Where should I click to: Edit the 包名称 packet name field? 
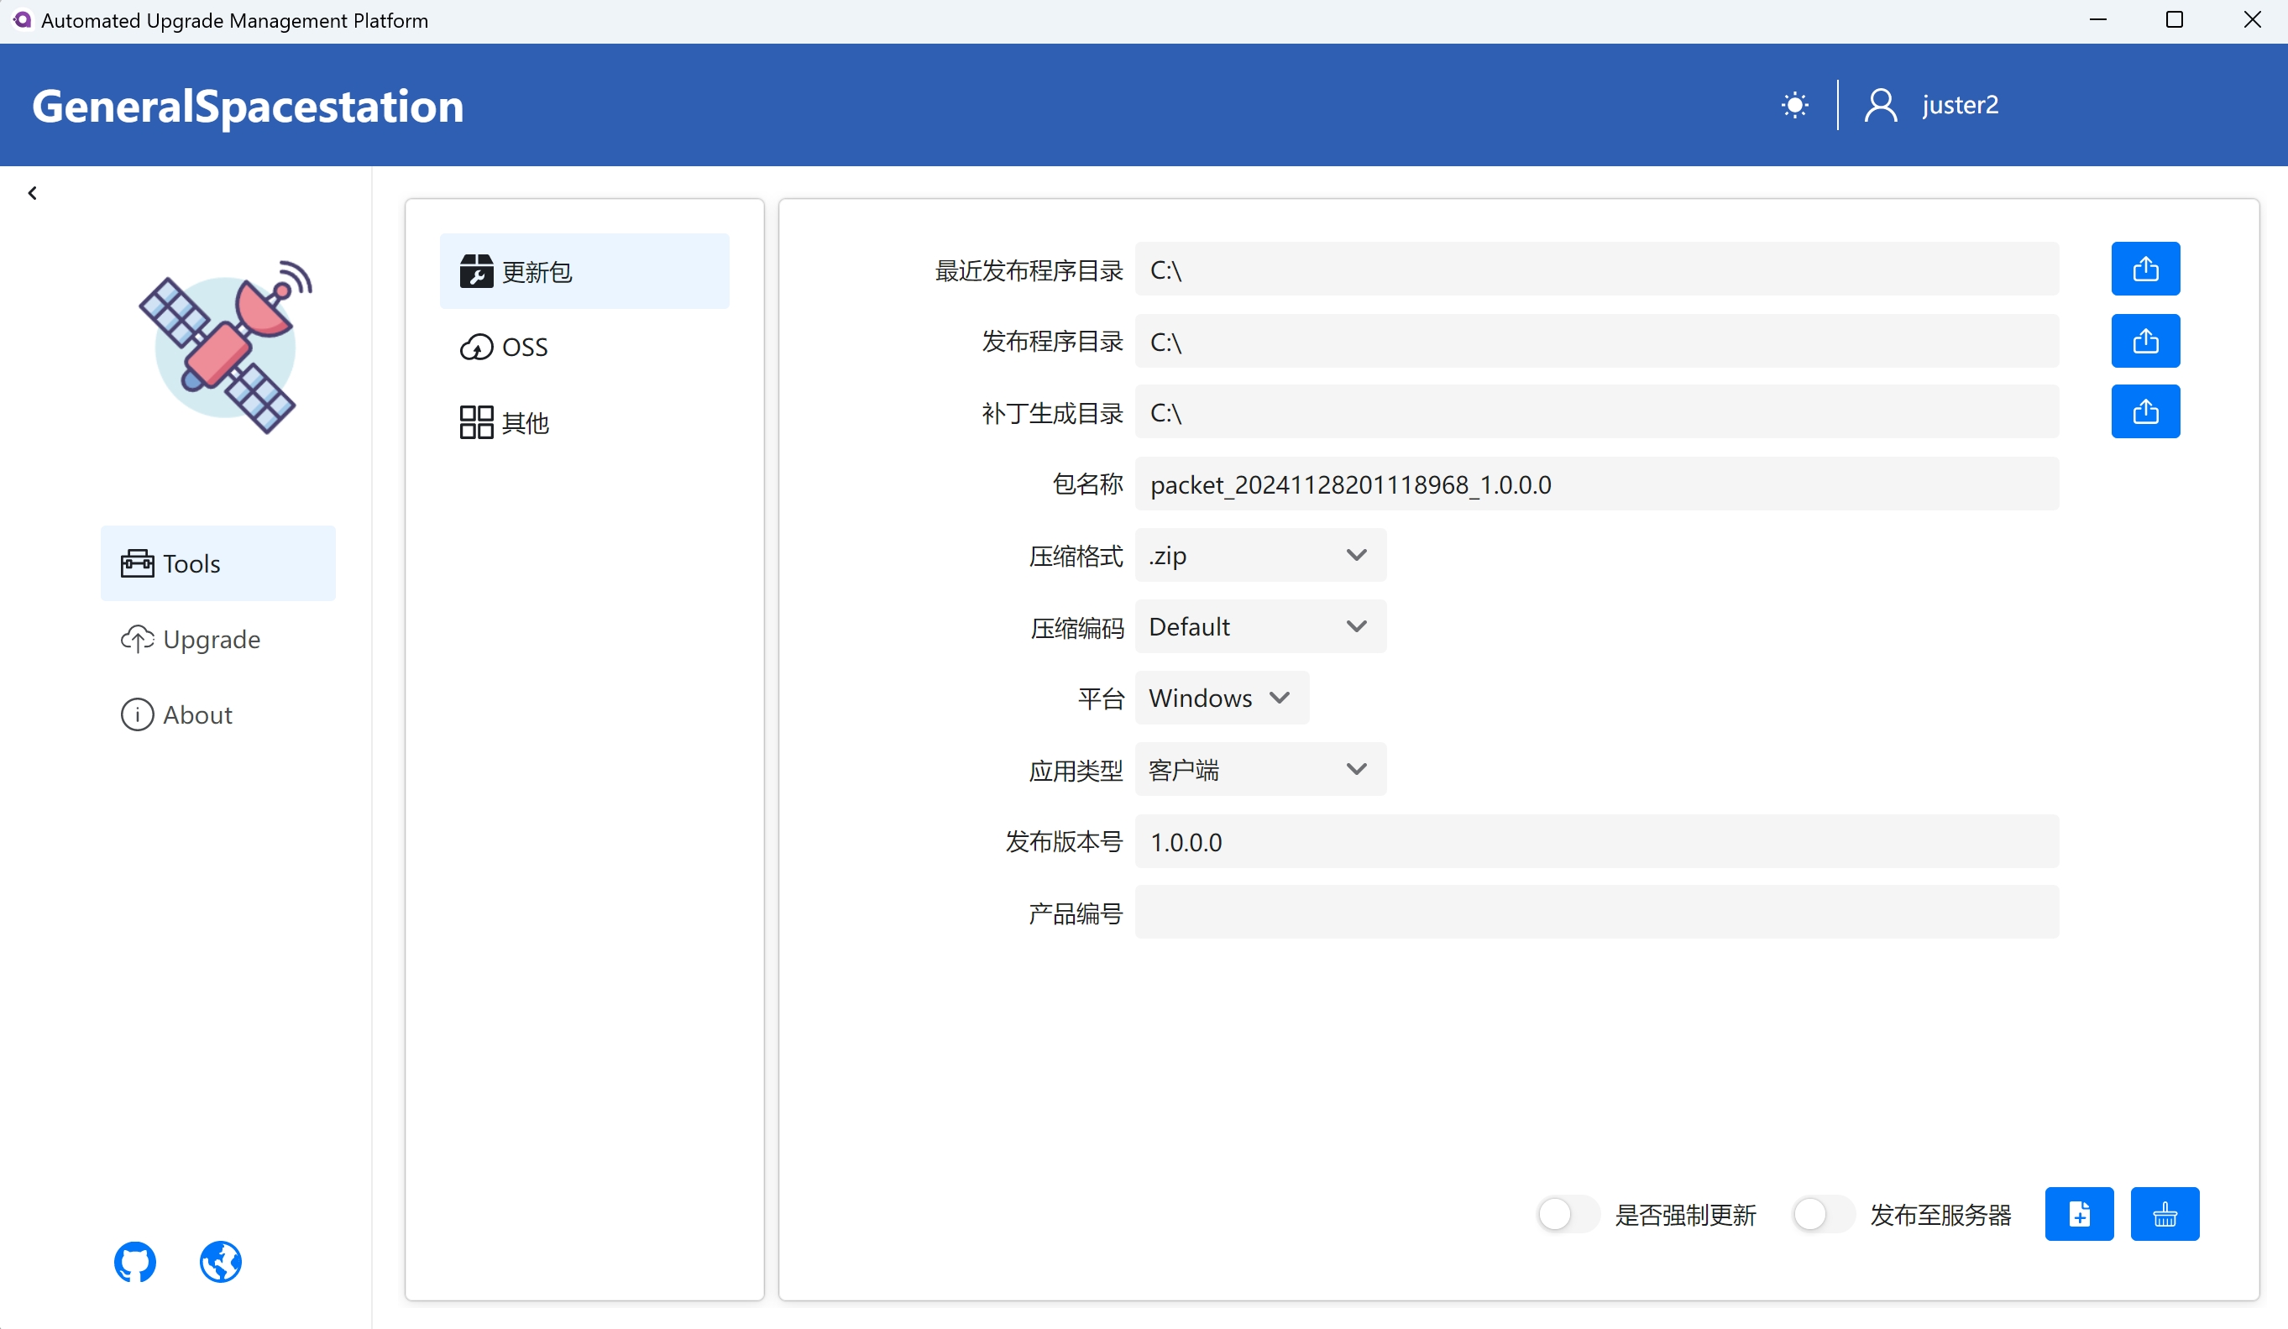(1597, 484)
